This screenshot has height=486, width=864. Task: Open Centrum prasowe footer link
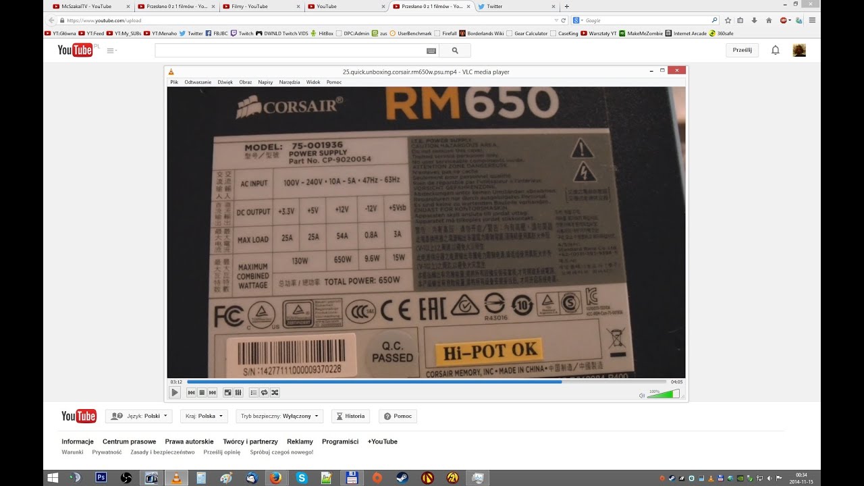point(129,441)
